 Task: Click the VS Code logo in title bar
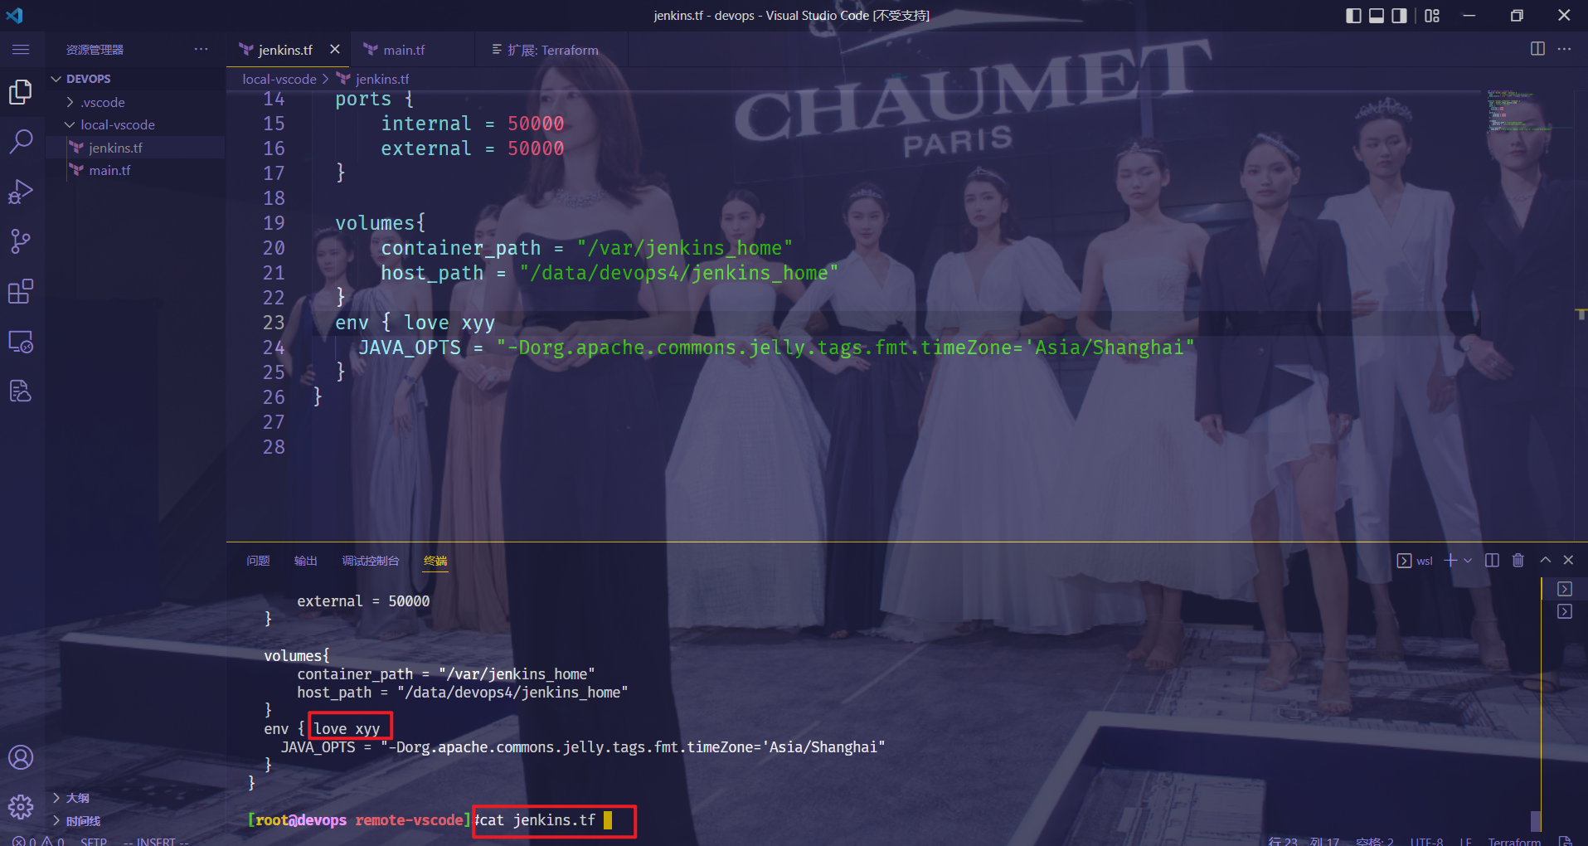15,15
